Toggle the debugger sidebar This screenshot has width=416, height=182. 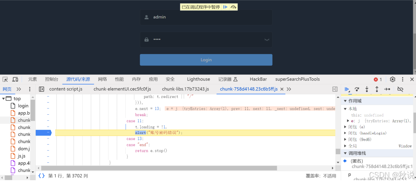[x=335, y=89]
